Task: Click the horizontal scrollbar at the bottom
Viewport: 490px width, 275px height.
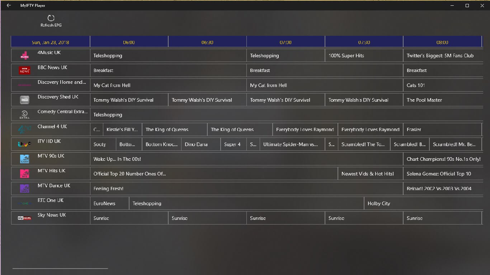Action: coord(59,268)
